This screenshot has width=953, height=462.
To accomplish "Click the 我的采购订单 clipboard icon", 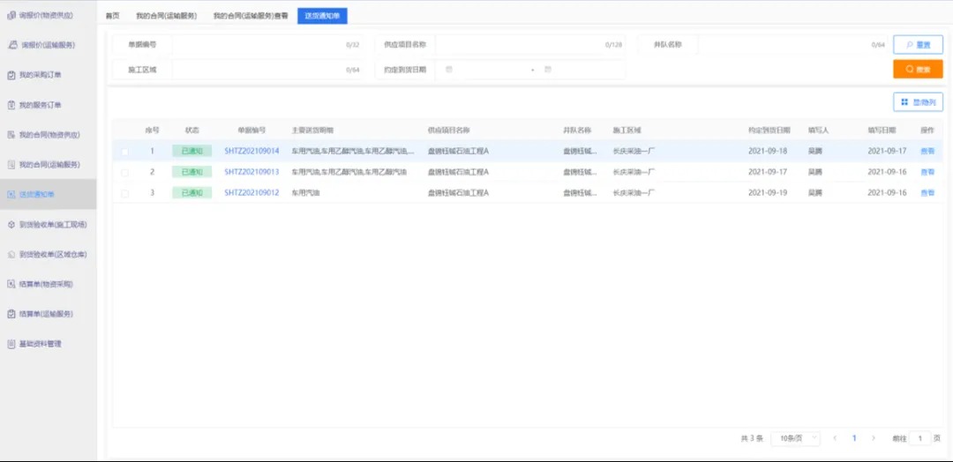I will [x=11, y=75].
